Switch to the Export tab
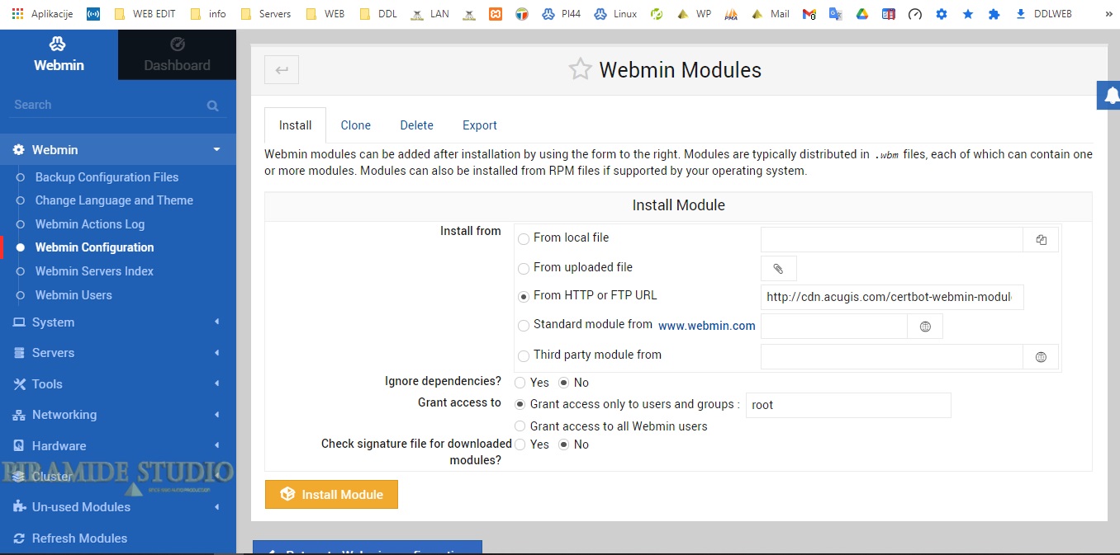The image size is (1120, 555). click(480, 125)
